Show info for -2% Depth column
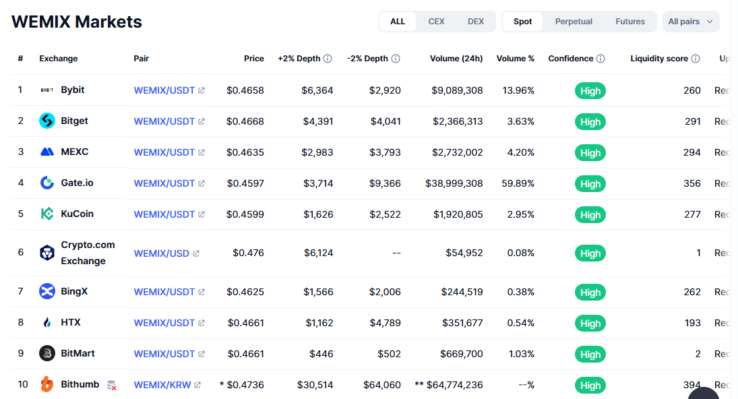This screenshot has width=738, height=399. pos(396,59)
